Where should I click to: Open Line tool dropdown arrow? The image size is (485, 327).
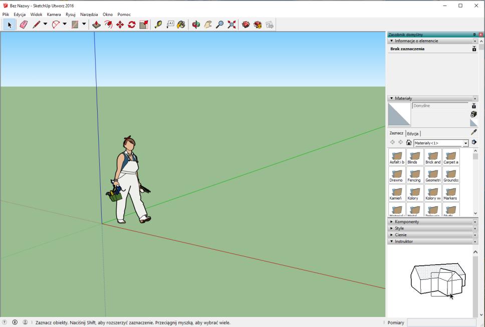point(45,24)
